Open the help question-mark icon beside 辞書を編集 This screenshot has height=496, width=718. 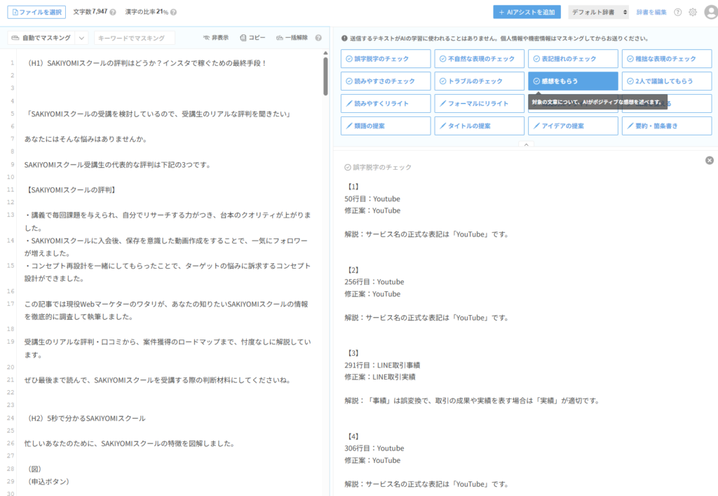coord(678,13)
